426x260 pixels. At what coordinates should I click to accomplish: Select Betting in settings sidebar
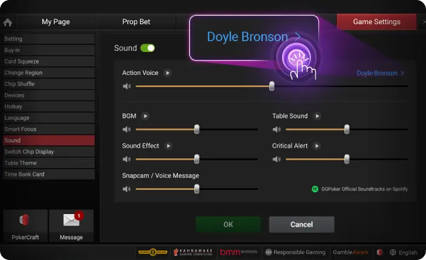tap(49, 39)
